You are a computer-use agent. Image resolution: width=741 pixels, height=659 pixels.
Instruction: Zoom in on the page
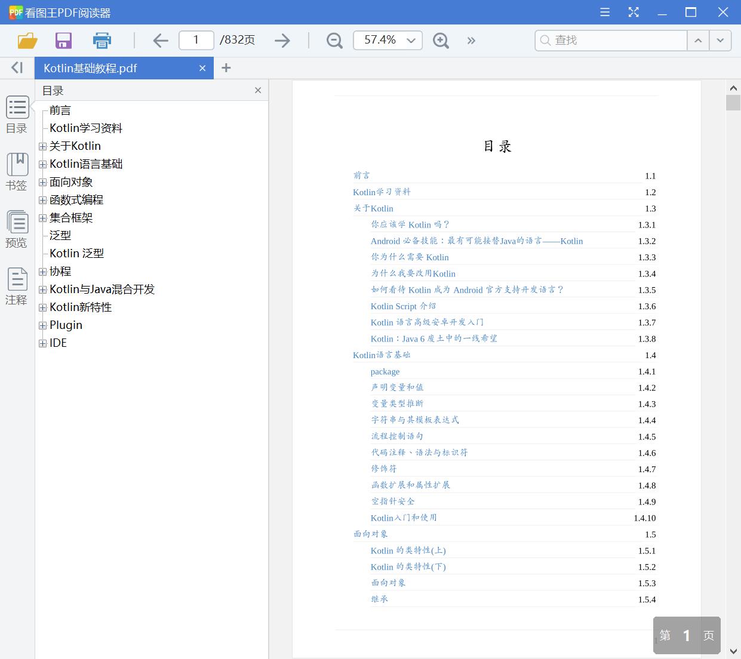click(x=441, y=40)
